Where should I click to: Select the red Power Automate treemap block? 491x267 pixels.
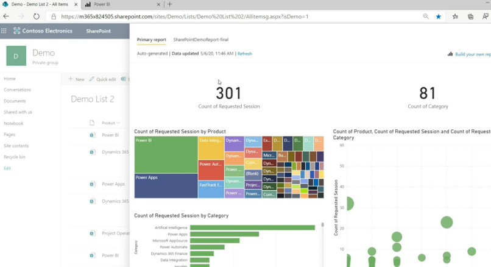click(211, 170)
